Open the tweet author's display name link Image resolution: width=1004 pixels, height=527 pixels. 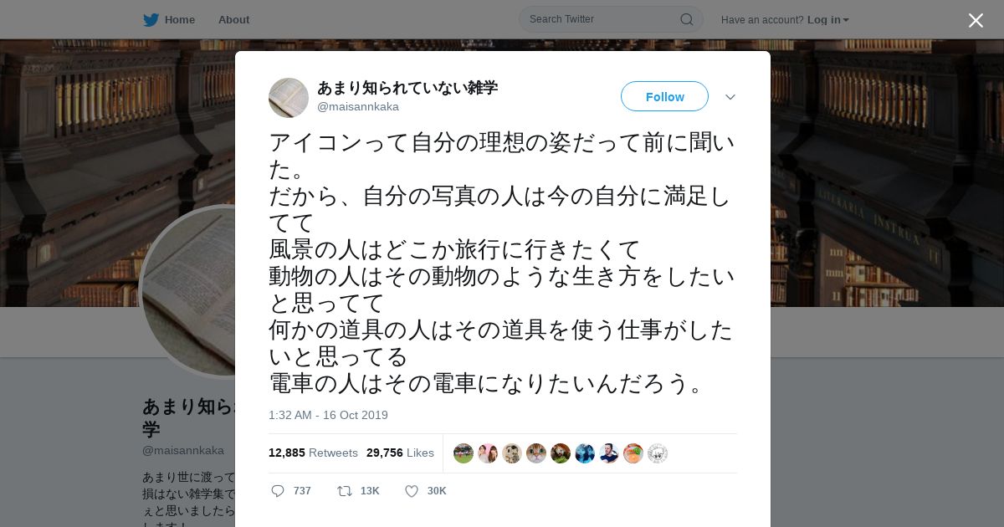point(407,88)
